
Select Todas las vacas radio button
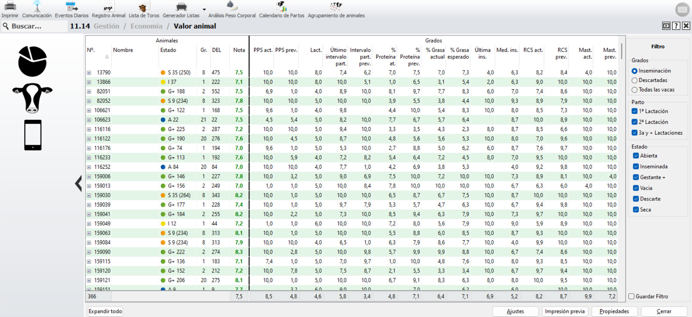[x=634, y=90]
